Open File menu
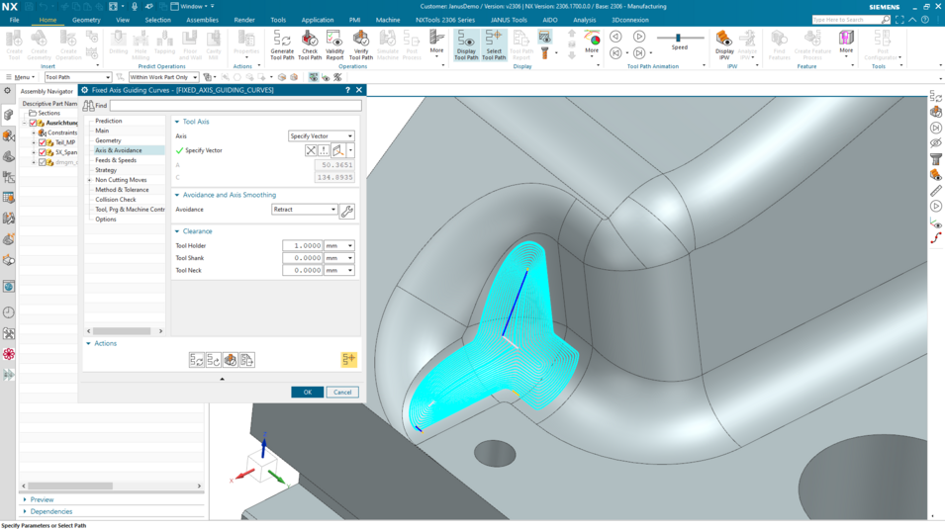Viewport: 945px width, 531px height. (15, 20)
